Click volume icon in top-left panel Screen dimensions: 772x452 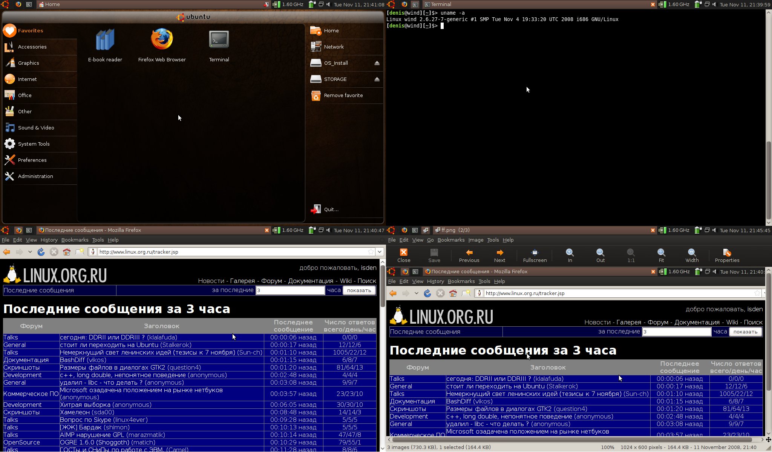[328, 5]
